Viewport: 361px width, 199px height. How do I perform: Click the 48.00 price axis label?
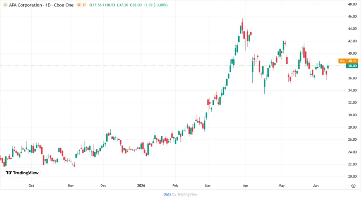[352, 4]
